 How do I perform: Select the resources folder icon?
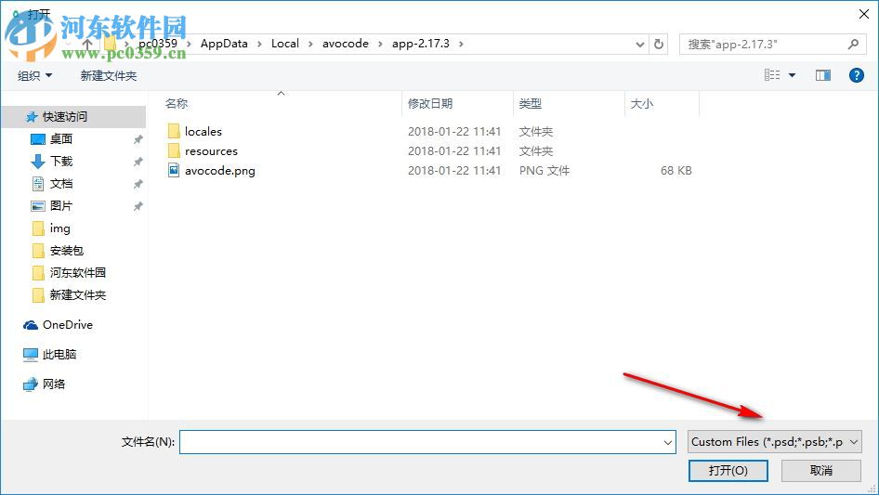point(174,150)
